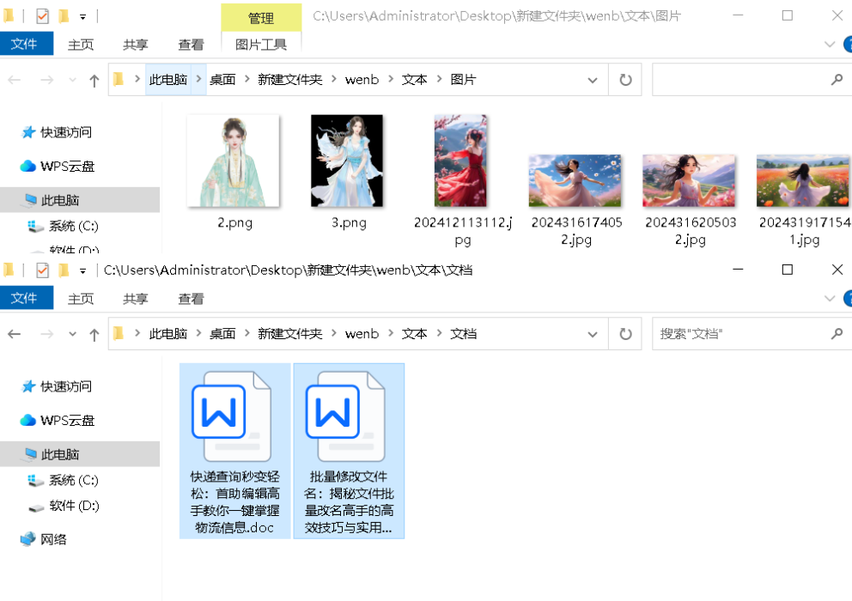Click 图片 breadcrumb in the address bar
This screenshot has width=852, height=601.
coord(463,80)
